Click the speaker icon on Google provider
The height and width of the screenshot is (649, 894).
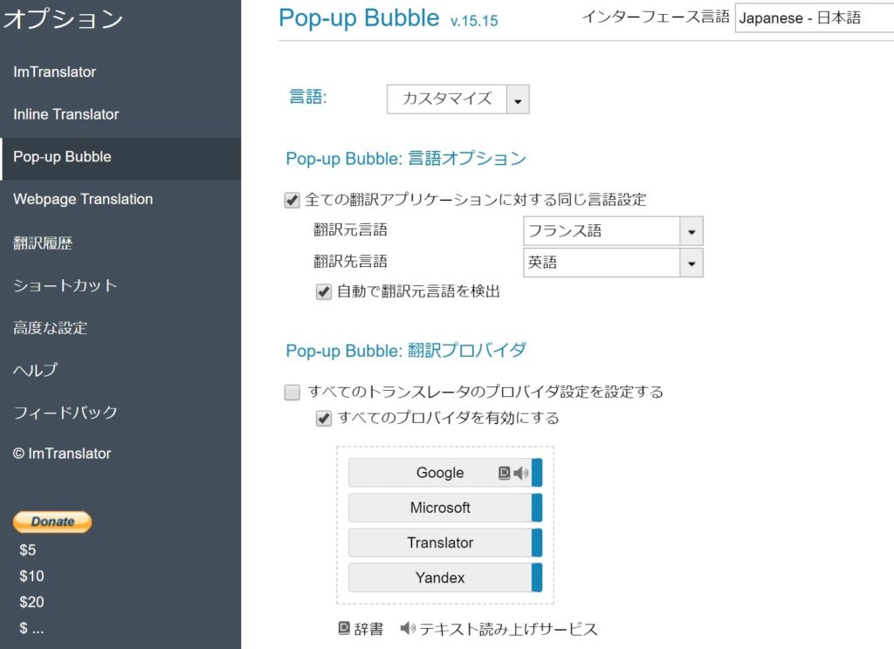tap(520, 473)
